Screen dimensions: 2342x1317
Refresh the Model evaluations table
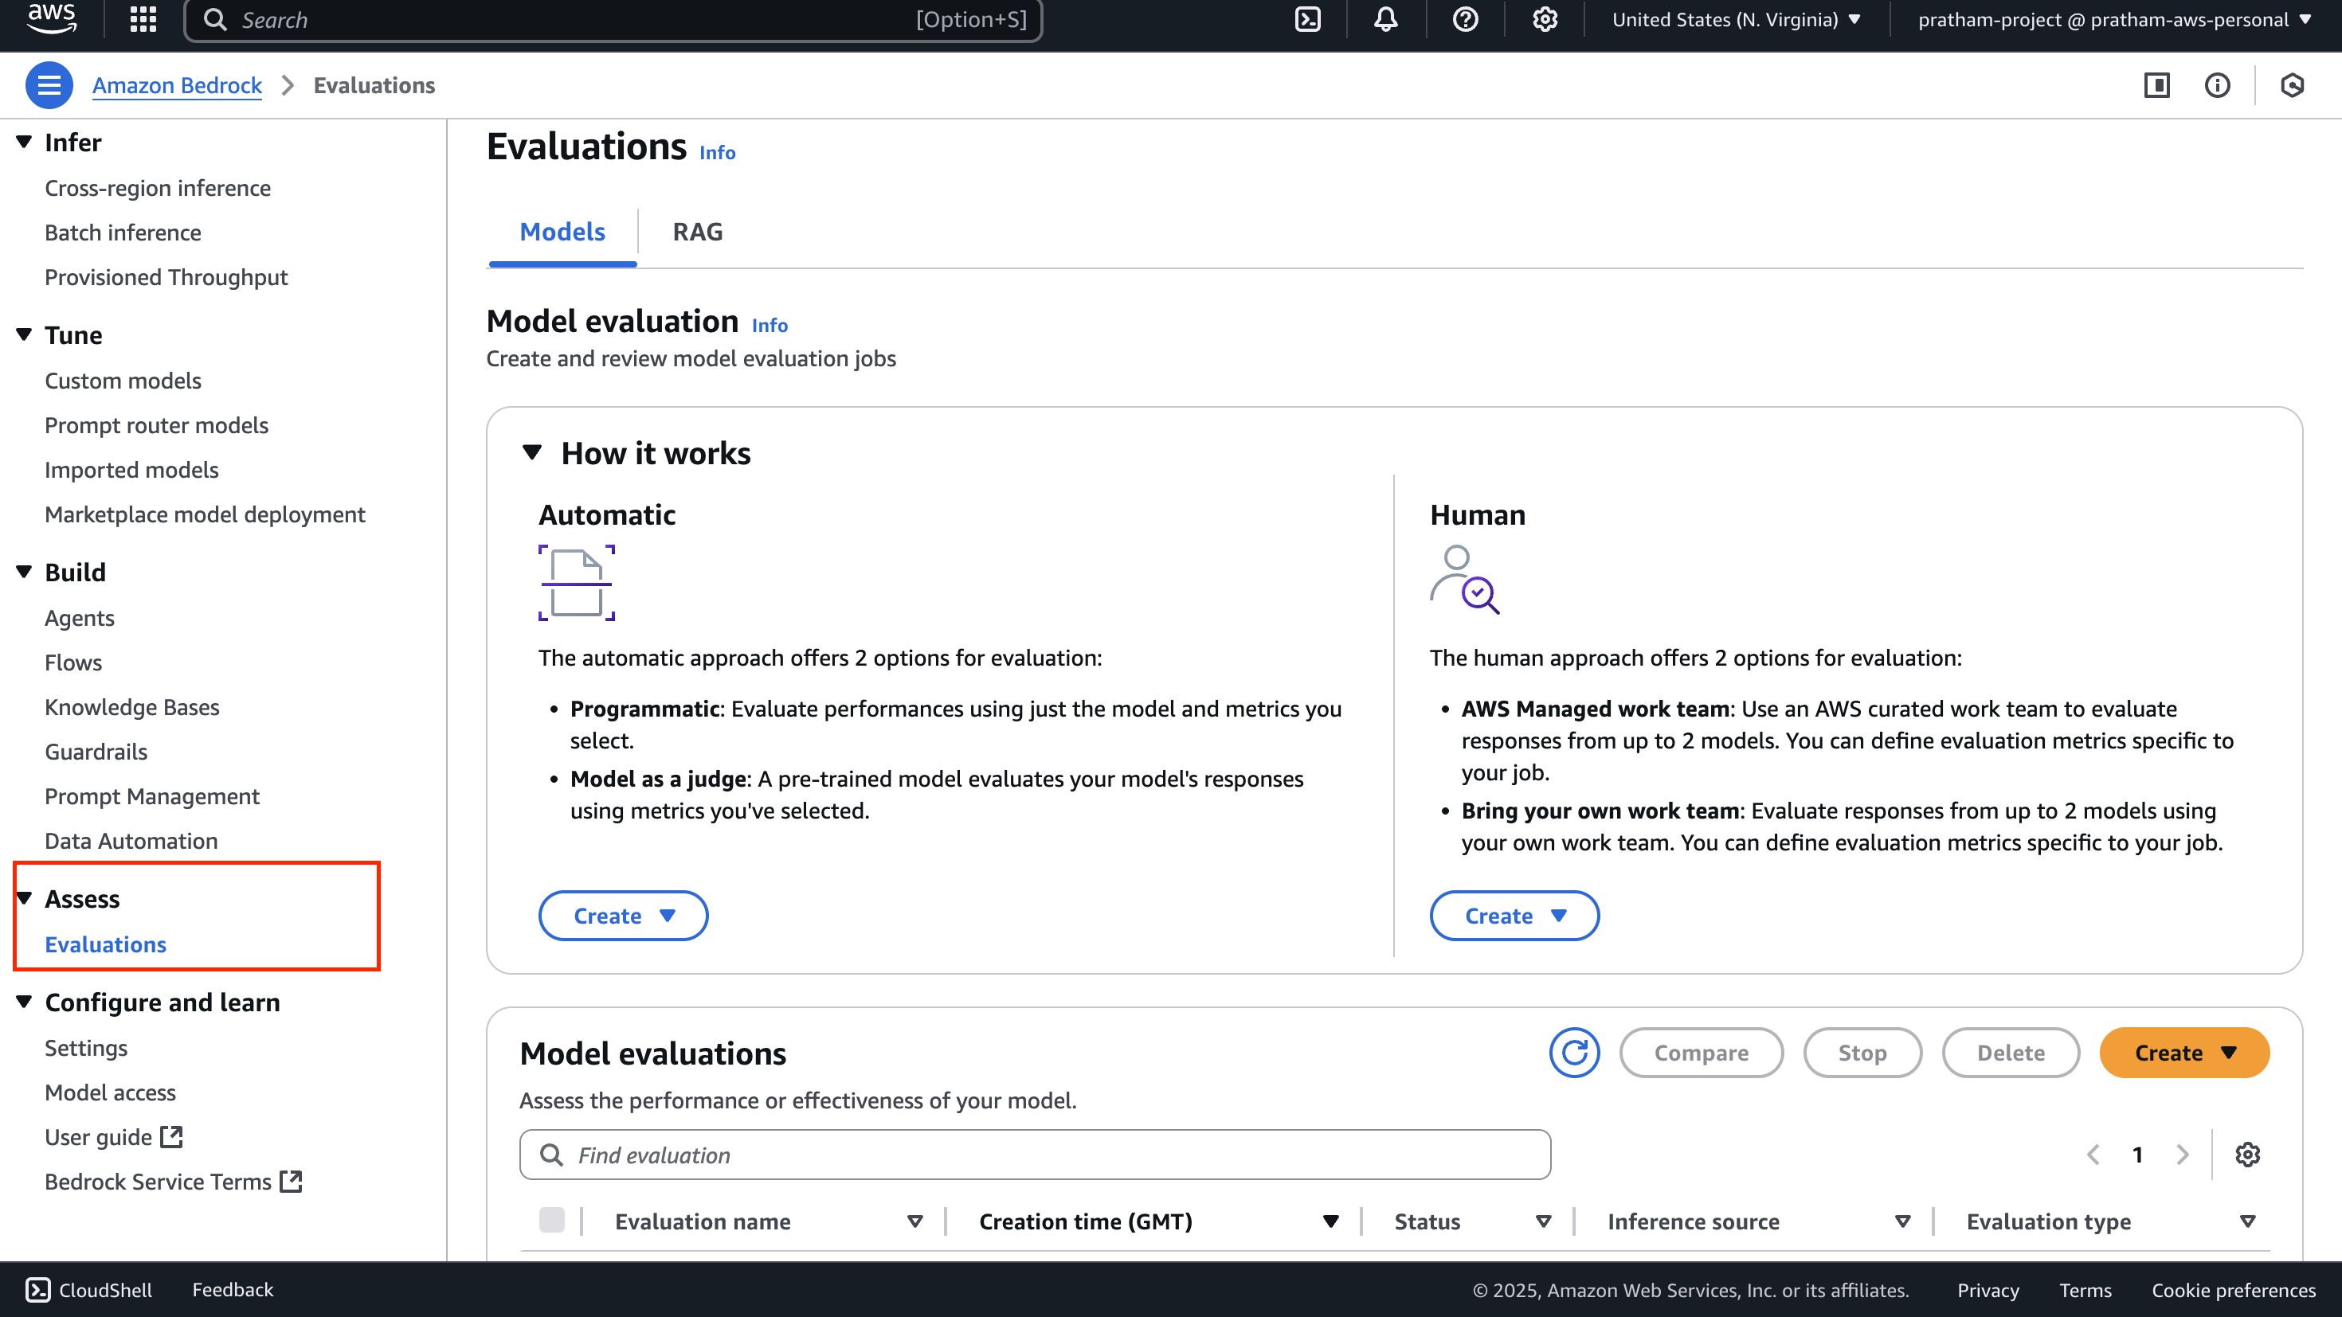(x=1574, y=1053)
